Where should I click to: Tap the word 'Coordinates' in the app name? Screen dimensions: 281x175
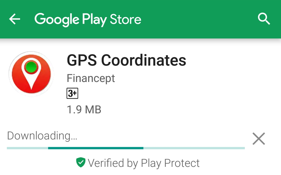pyautogui.click(x=144, y=60)
